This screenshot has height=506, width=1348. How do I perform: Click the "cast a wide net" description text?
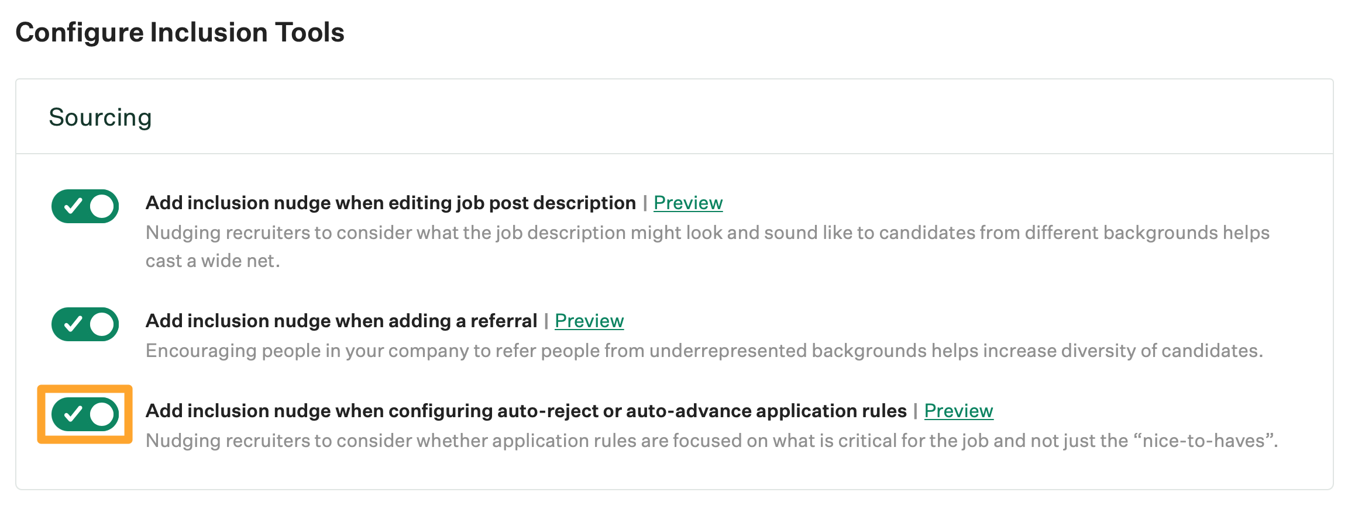pos(212,261)
